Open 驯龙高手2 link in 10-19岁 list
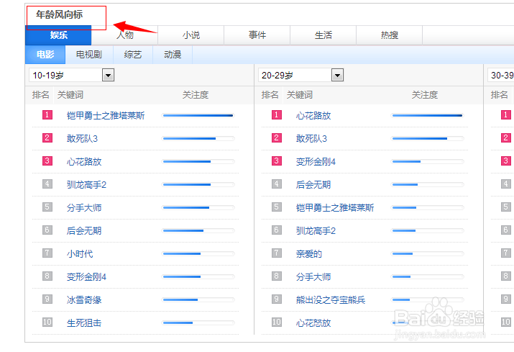The width and height of the screenshot is (514, 352). (86, 184)
